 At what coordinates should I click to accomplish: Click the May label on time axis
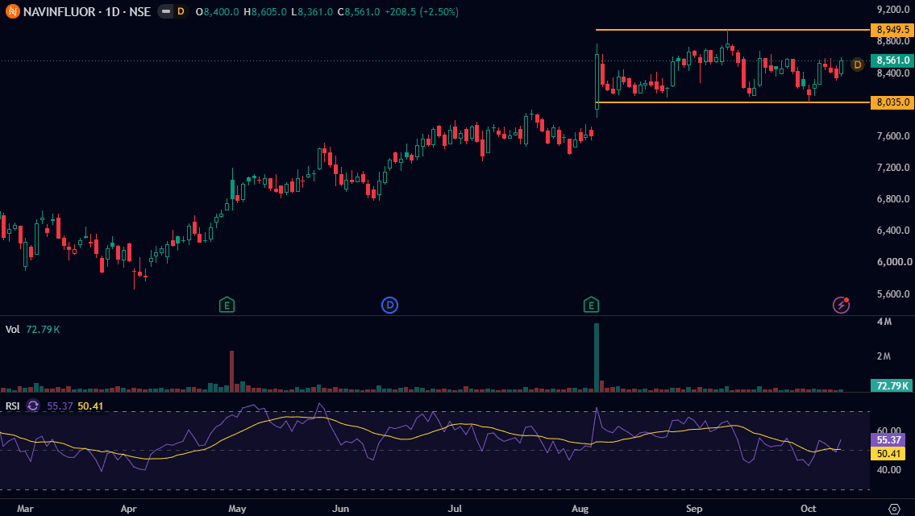pos(237,509)
